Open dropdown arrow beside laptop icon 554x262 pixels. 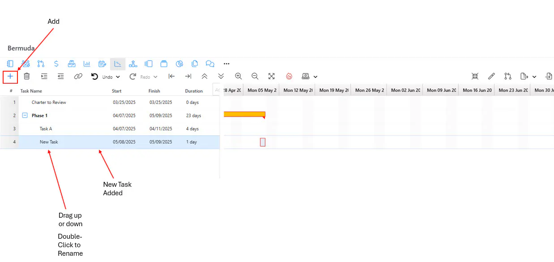[x=315, y=77]
